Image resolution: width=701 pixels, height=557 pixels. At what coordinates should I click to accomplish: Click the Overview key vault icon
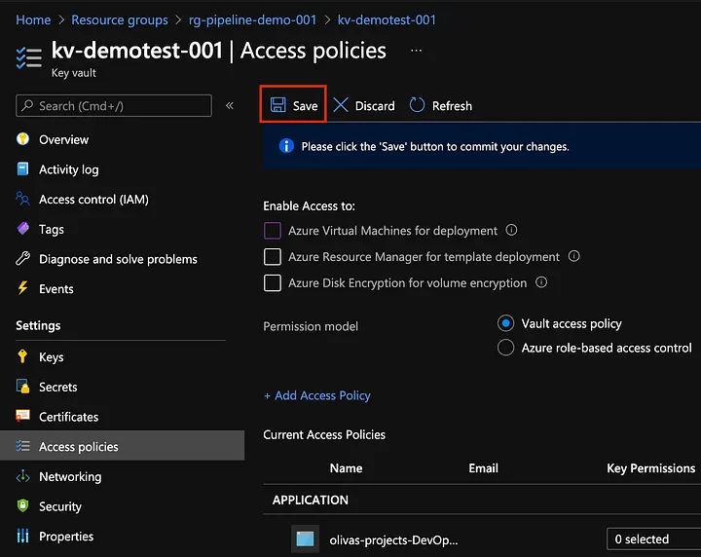pyautogui.click(x=22, y=139)
